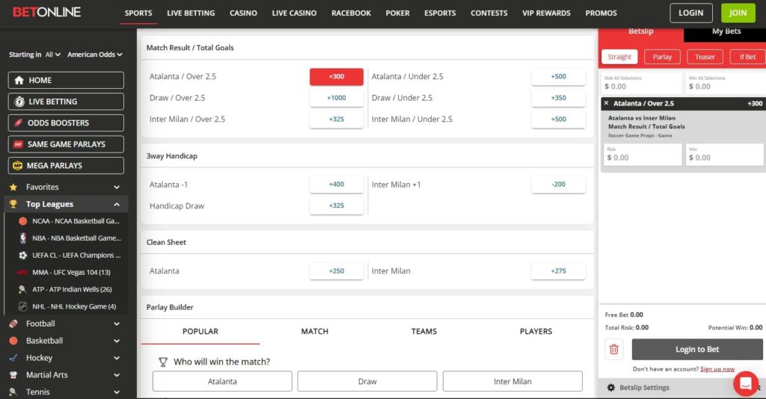Open the red chat bubble icon
Screen dimensions: 766x399
[745, 383]
